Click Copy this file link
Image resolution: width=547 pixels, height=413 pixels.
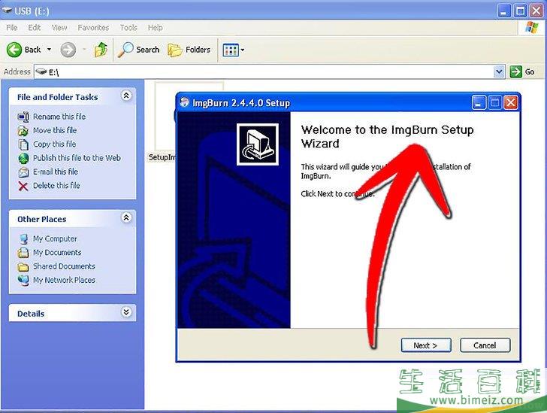(x=54, y=144)
